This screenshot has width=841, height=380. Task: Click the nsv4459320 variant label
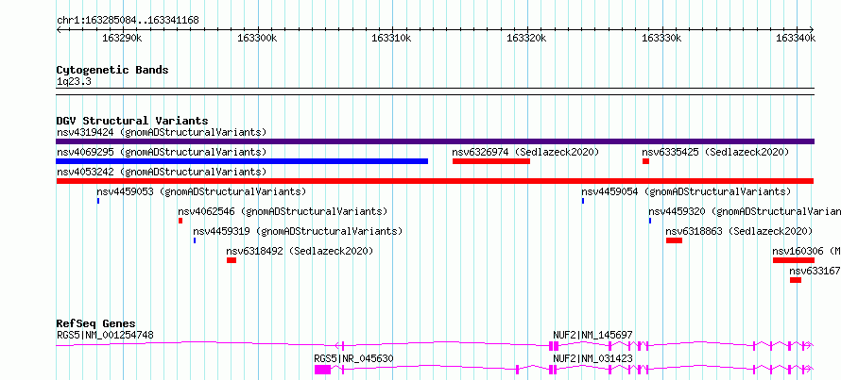tap(745, 211)
